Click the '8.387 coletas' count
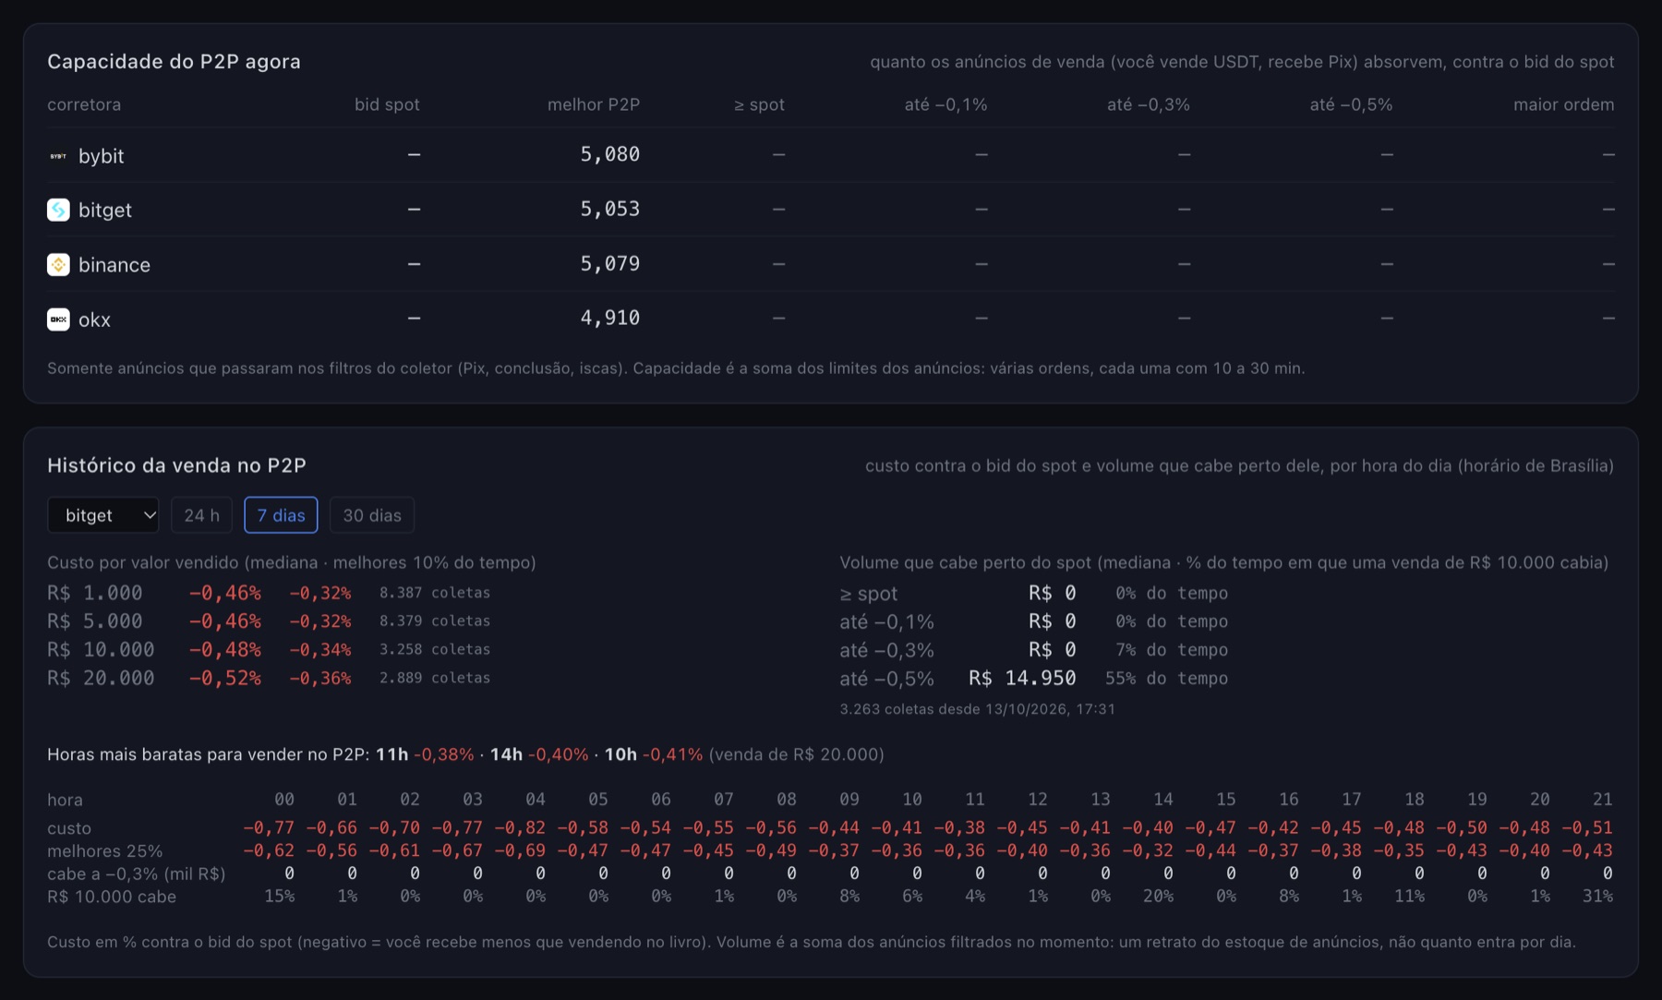The height and width of the screenshot is (1000, 1662). pos(435,593)
